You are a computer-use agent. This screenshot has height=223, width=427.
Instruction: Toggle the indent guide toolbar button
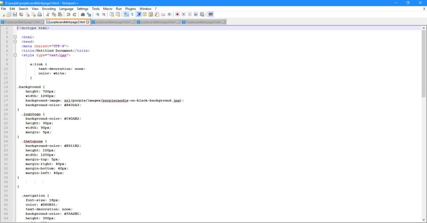pos(139,14)
